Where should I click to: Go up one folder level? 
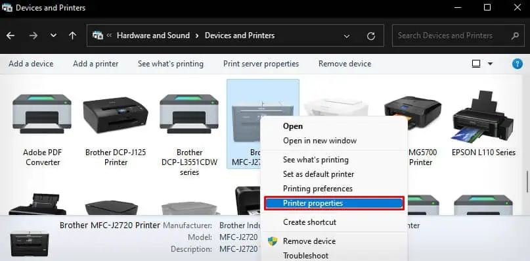[72, 36]
